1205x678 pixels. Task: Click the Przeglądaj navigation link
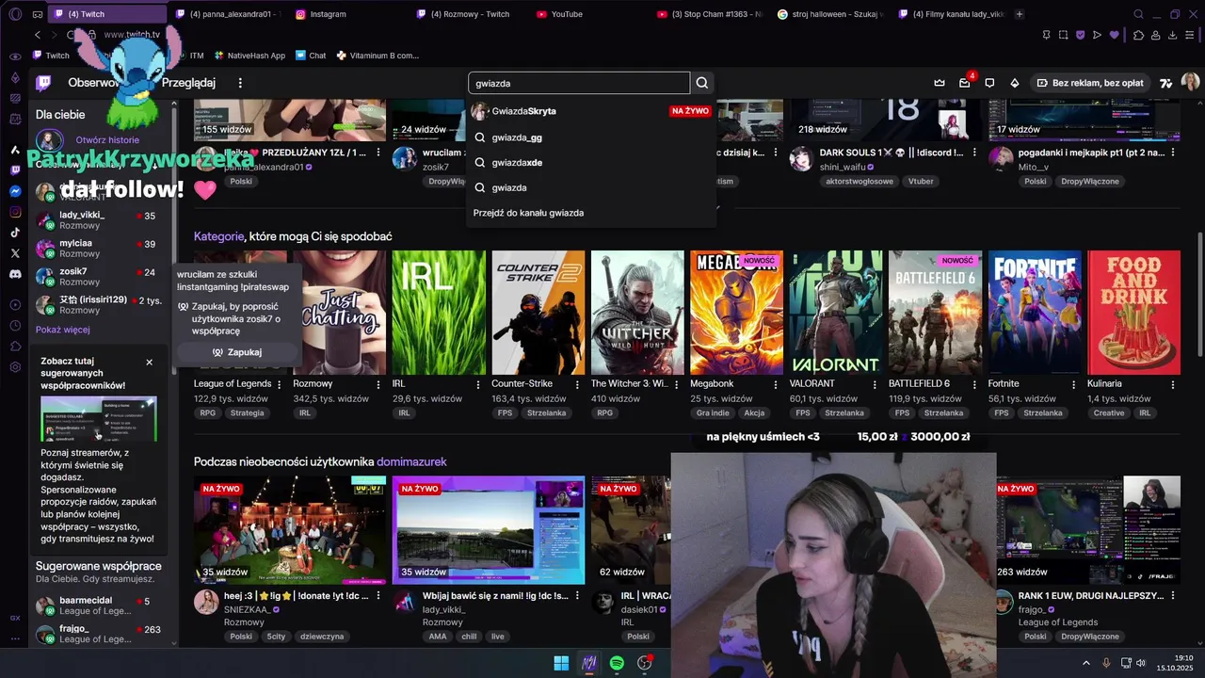pos(188,83)
